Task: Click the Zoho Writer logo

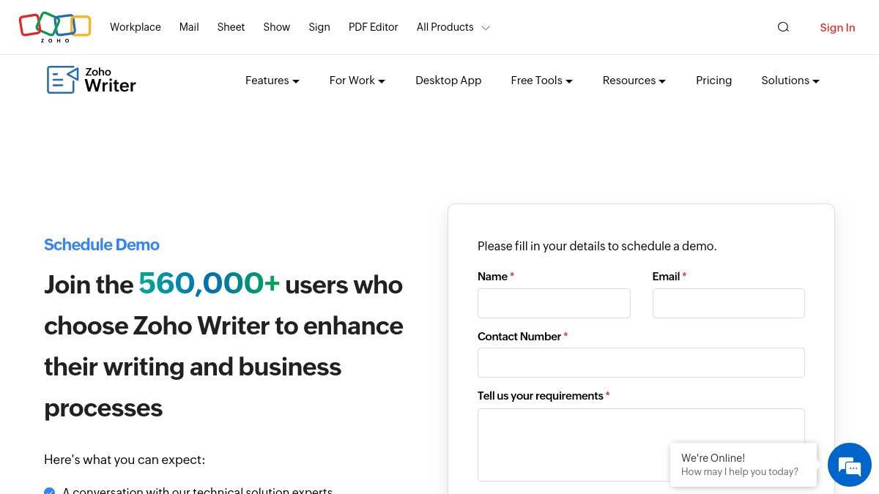Action: (x=92, y=80)
